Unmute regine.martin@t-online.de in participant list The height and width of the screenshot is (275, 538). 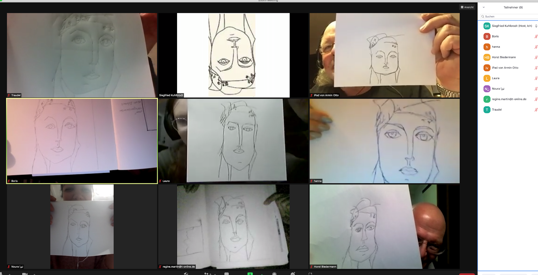point(536,99)
